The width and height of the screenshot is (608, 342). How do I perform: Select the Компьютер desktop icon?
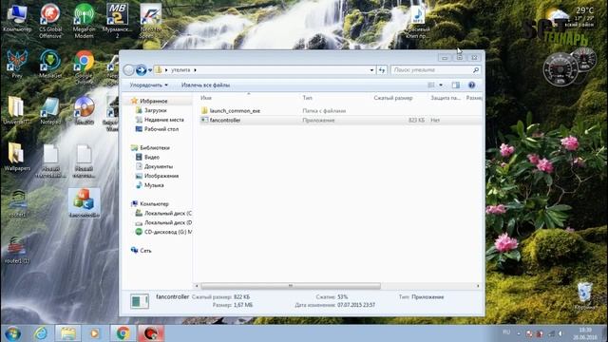point(17,19)
